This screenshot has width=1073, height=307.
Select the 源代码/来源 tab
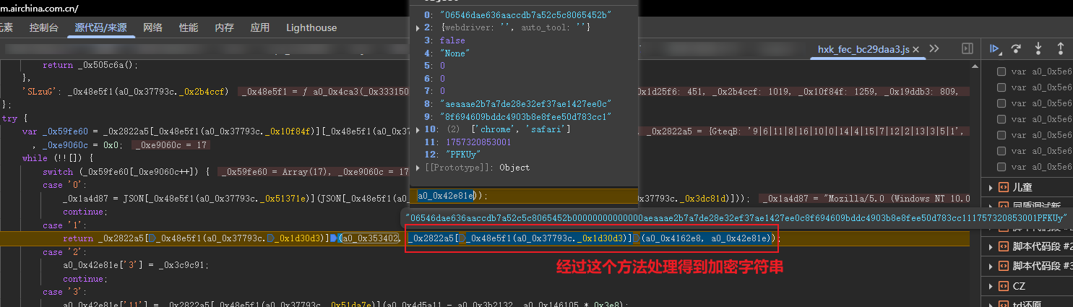pos(101,27)
